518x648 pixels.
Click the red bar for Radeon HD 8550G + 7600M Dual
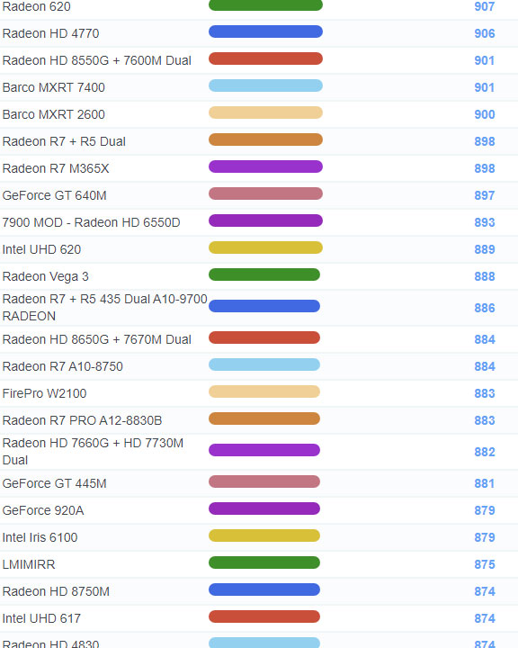coord(265,58)
